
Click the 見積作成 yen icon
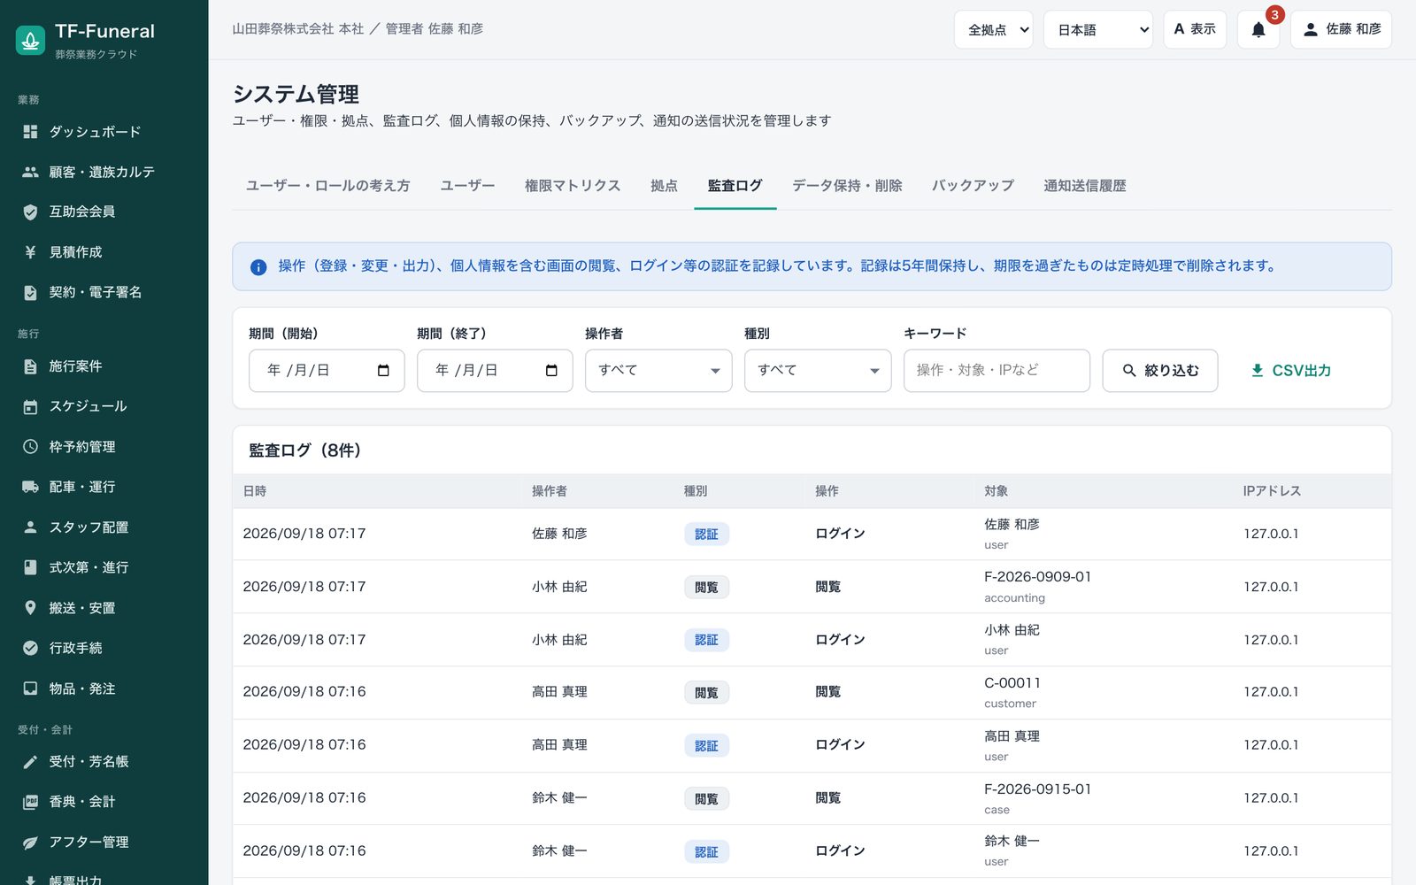click(x=30, y=252)
